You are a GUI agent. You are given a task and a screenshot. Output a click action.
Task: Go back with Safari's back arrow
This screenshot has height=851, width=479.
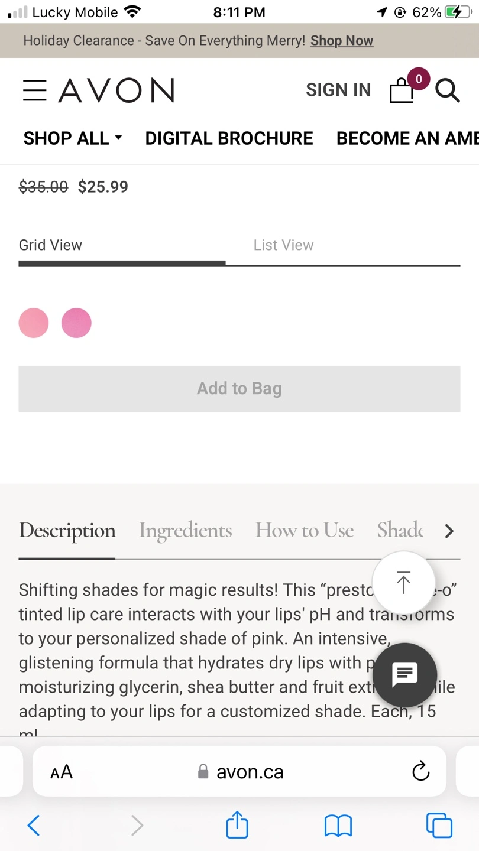point(34,826)
